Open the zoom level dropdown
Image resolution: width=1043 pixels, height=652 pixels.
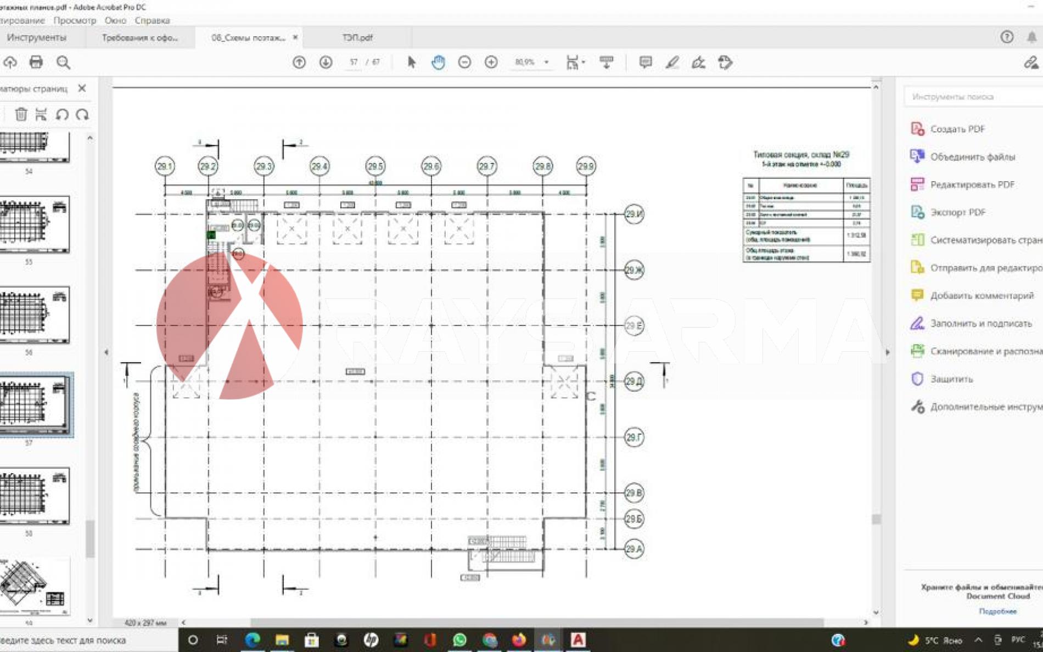546,63
